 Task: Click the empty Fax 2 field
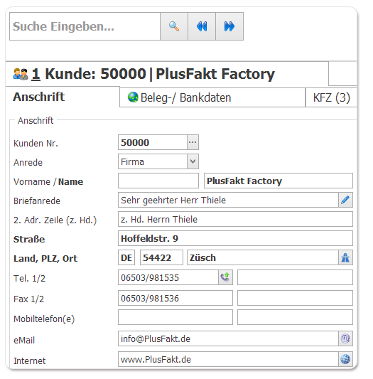click(x=295, y=298)
